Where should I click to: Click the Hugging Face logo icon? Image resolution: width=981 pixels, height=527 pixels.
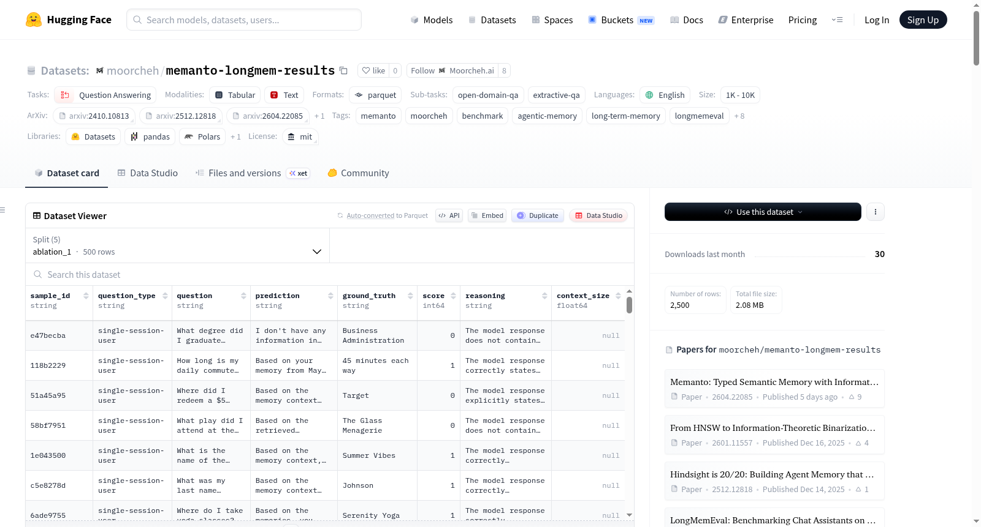(x=34, y=20)
